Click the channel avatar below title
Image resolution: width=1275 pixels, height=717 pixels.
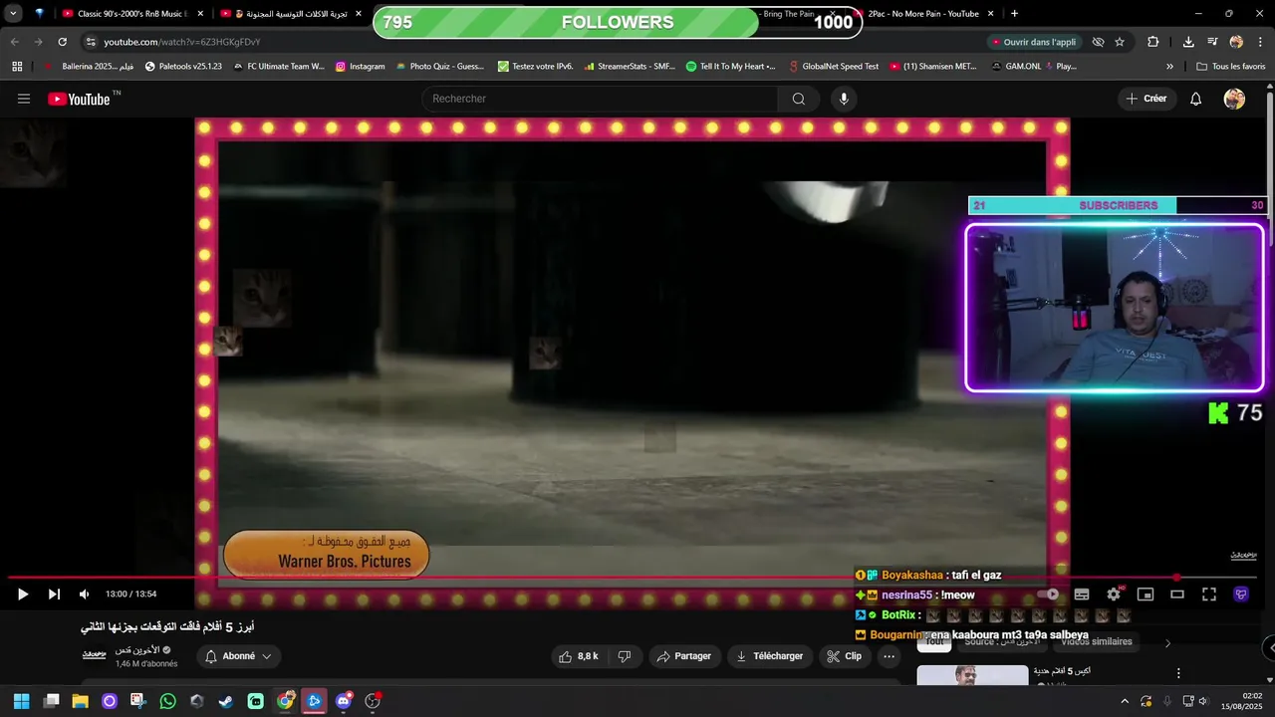[x=94, y=654]
